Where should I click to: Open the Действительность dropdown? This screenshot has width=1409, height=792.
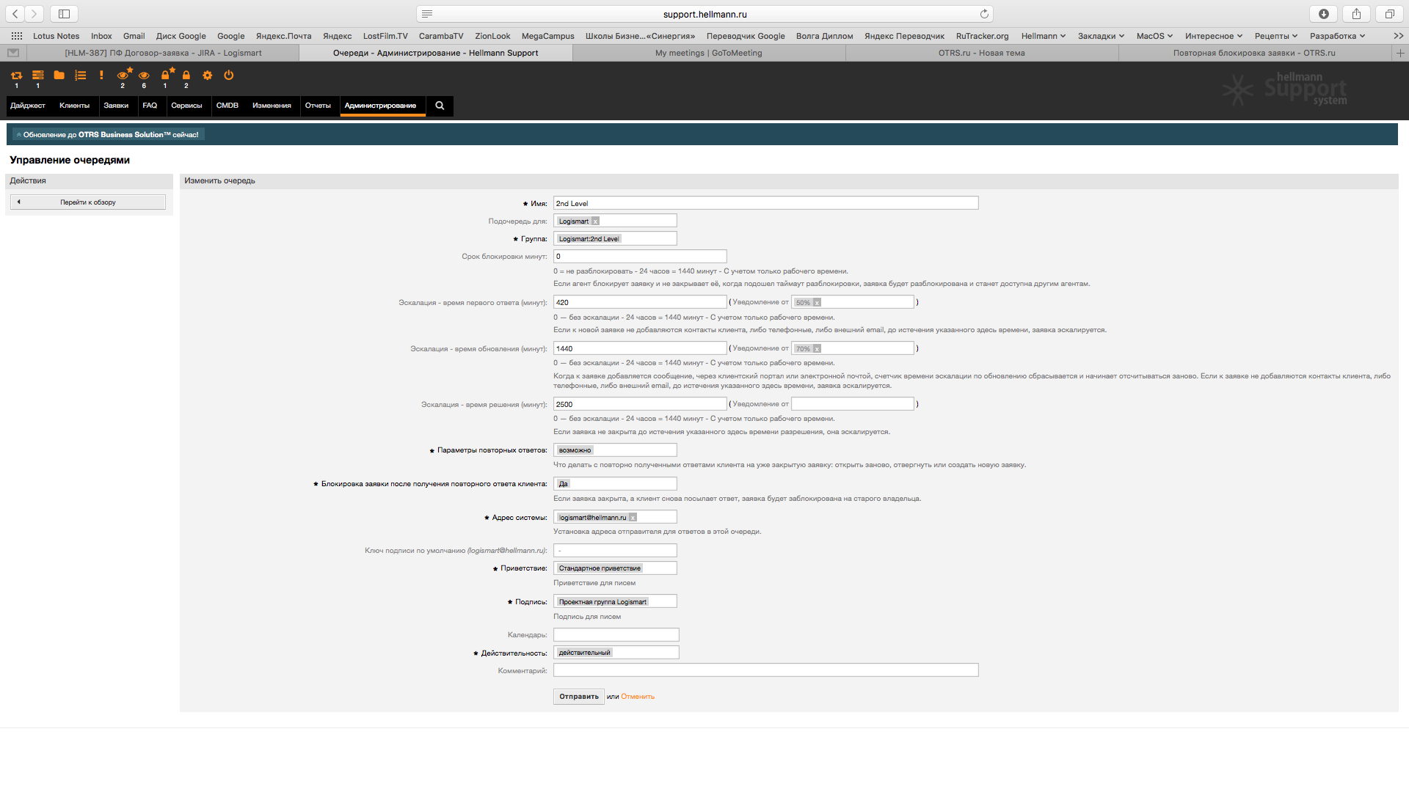tap(616, 653)
